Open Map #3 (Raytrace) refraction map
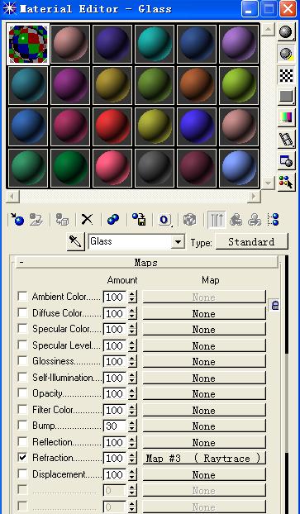300x514 pixels. click(203, 458)
